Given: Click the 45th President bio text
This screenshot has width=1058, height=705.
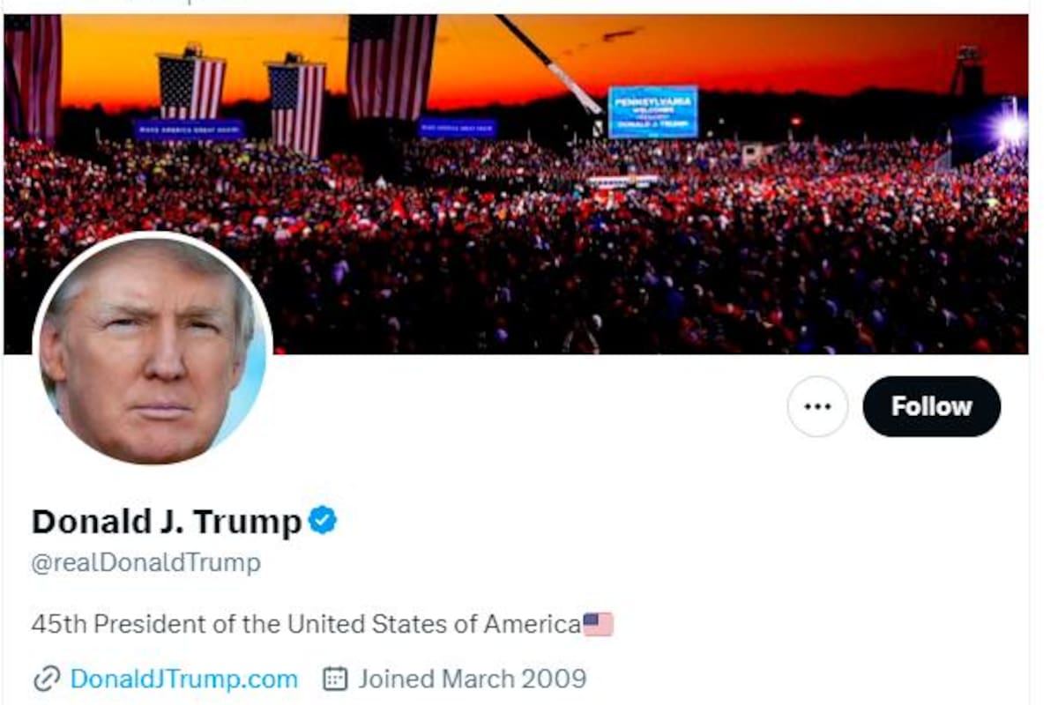Looking at the screenshot, I should [x=305, y=625].
